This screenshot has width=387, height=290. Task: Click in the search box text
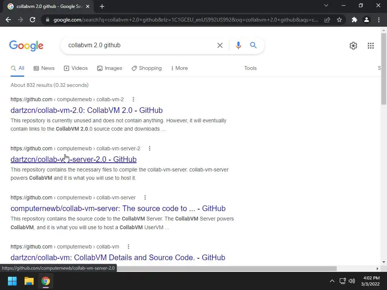point(94,45)
